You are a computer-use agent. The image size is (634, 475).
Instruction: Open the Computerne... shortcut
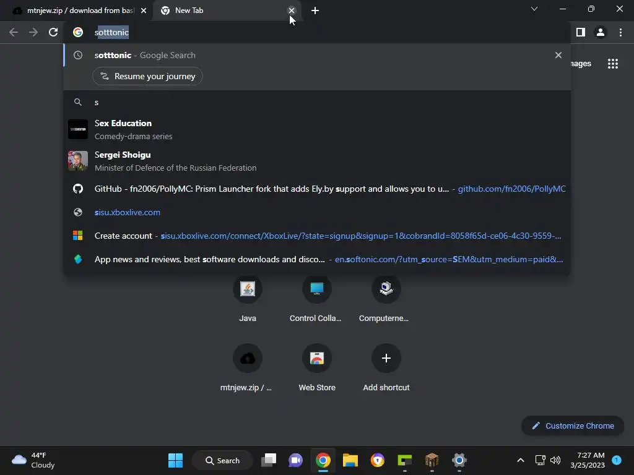point(386,300)
